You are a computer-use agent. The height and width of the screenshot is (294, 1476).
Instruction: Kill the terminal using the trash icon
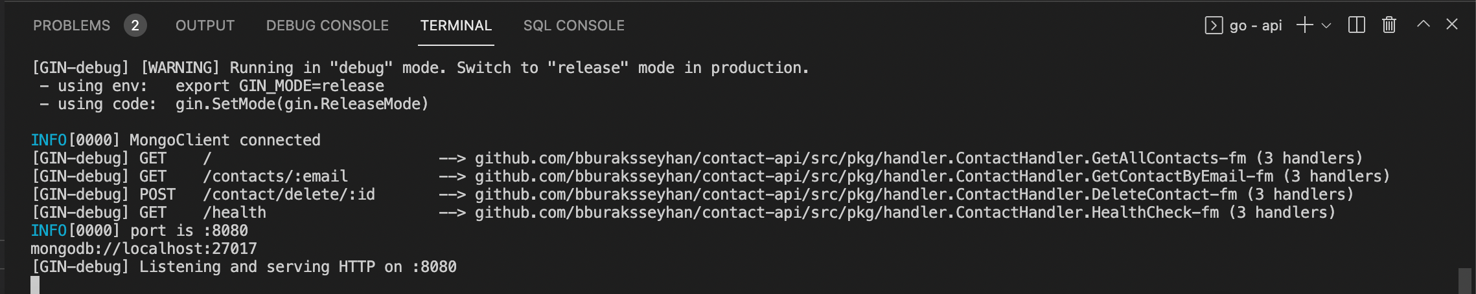[x=1389, y=25]
